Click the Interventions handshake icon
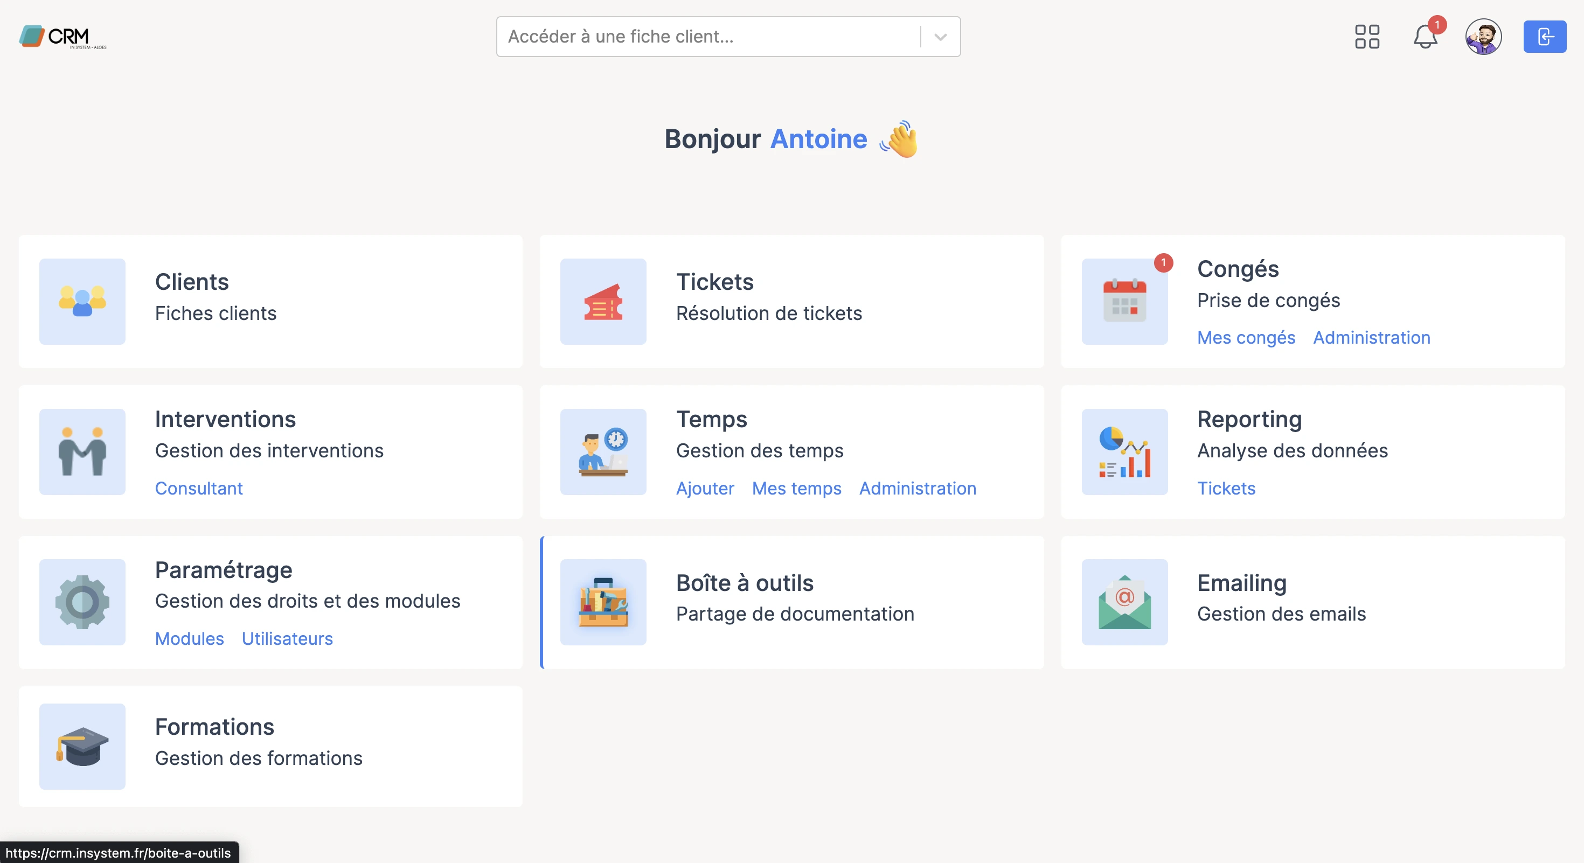This screenshot has height=863, width=1584. click(x=82, y=453)
